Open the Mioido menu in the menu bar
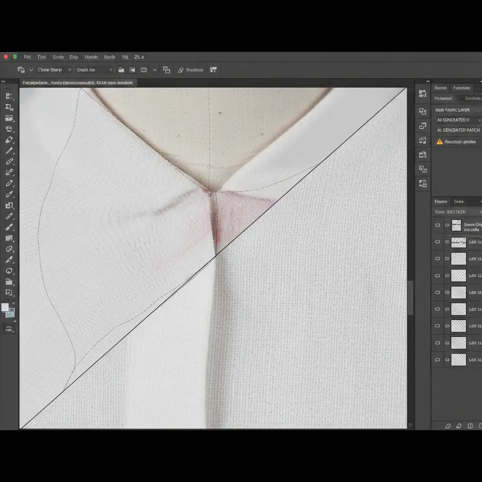482x482 pixels. click(91, 57)
